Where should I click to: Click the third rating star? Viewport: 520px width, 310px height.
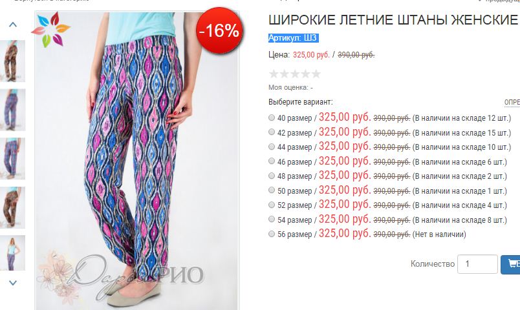pyautogui.click(x=295, y=74)
